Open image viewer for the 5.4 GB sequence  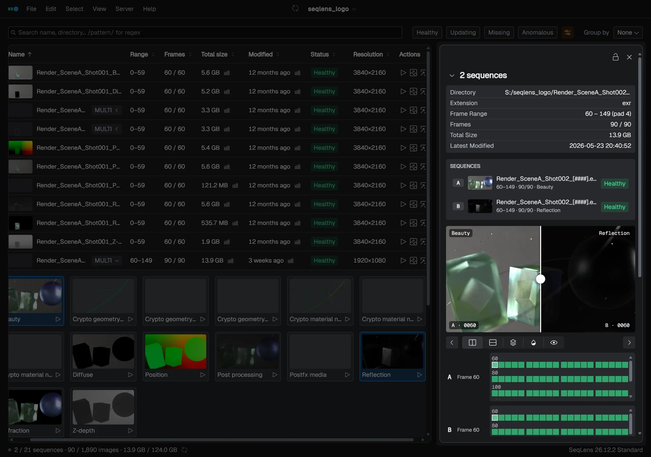click(413, 148)
